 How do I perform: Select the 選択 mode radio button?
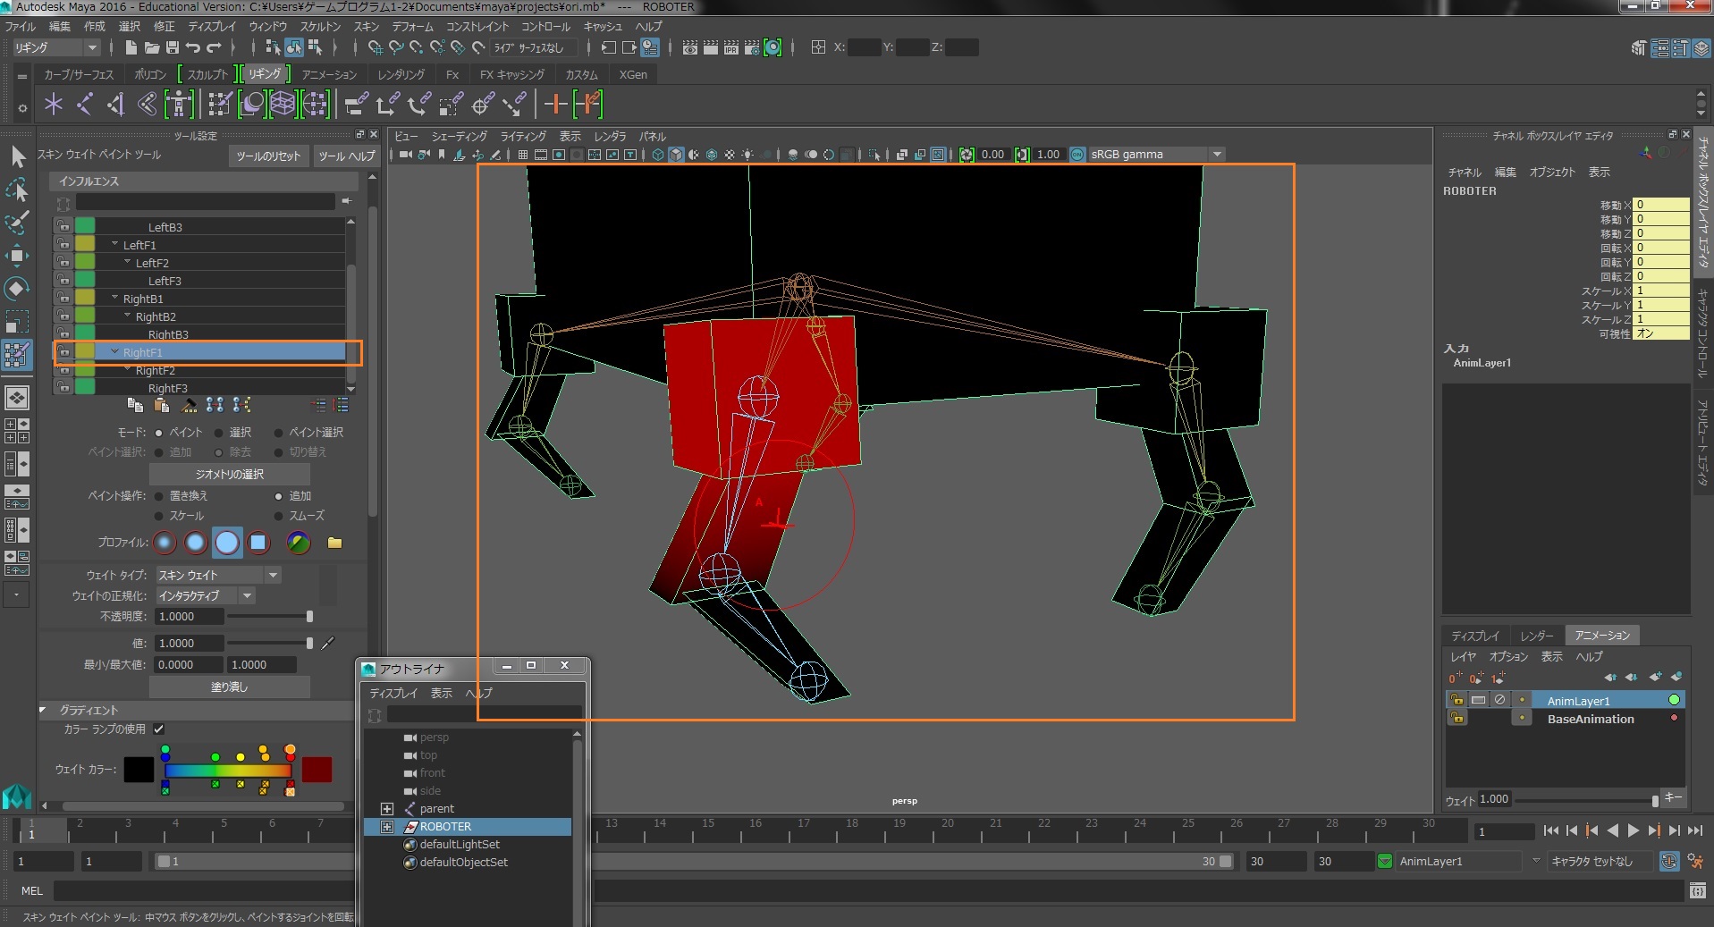tap(219, 433)
